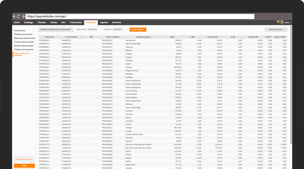Click the ¿Necesitas ayuda? link
Screen dimensions: 304x169
[x=24, y=159]
